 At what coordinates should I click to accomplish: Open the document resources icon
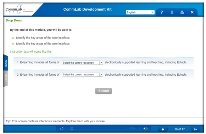click(x=172, y=12)
